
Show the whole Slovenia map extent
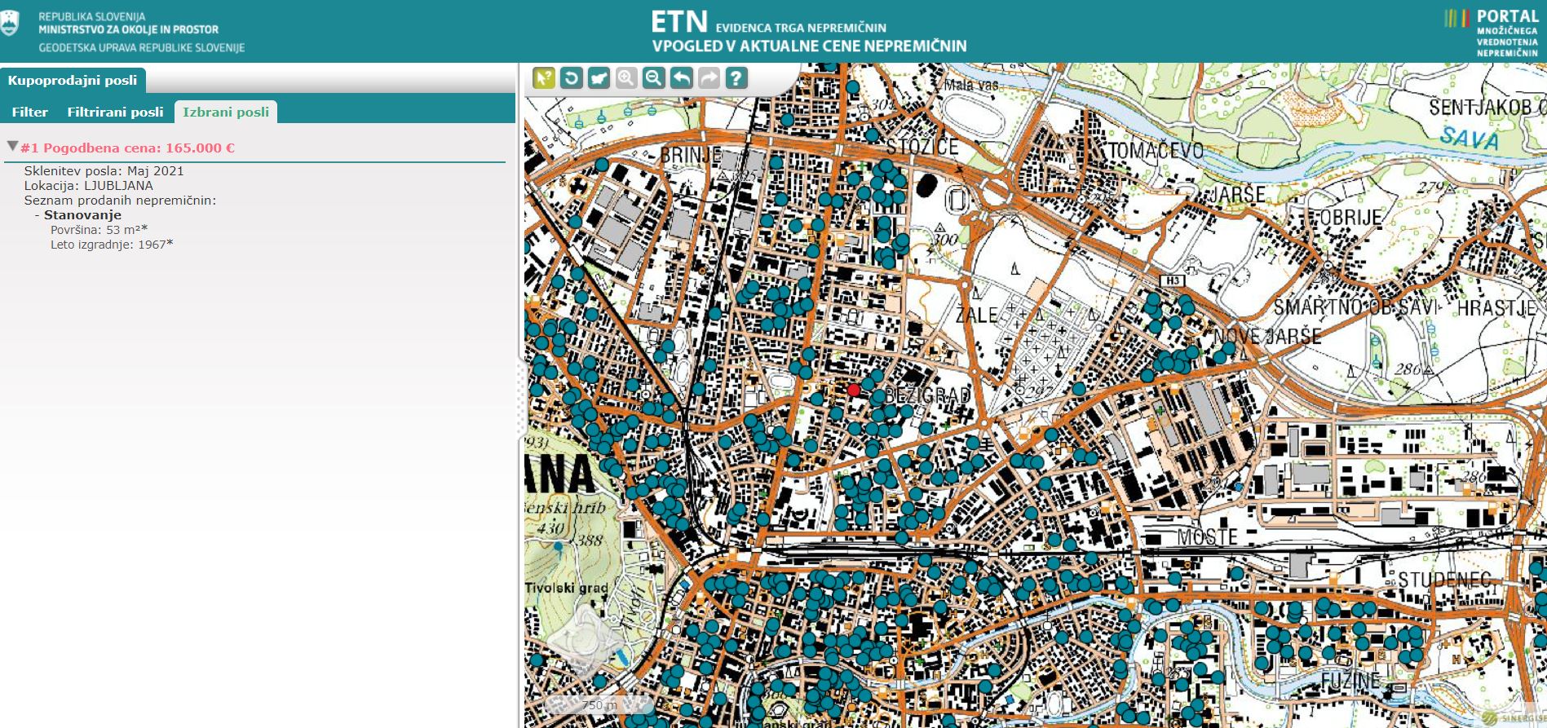(599, 78)
